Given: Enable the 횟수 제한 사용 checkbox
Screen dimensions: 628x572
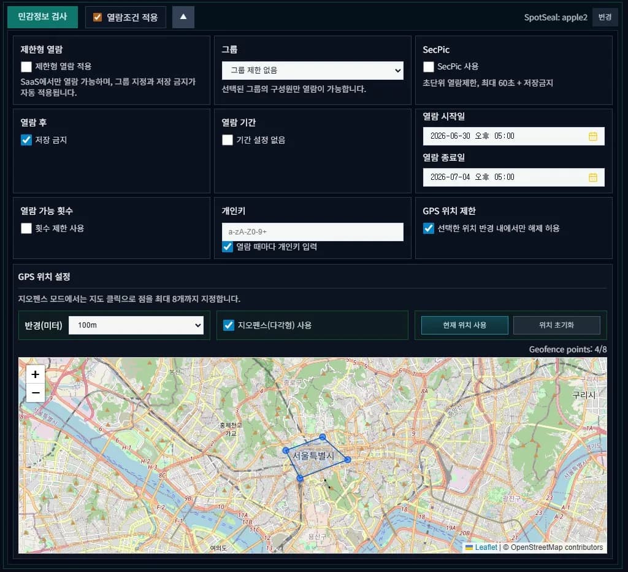Looking at the screenshot, I should click(26, 228).
